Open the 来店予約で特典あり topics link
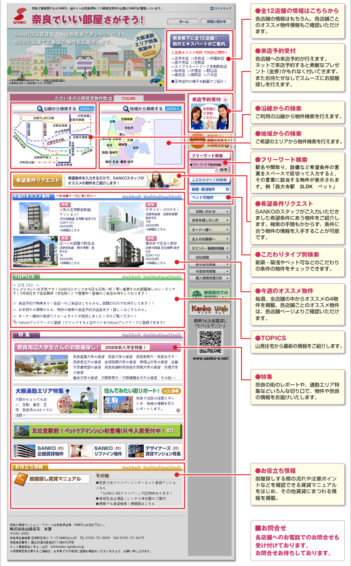 [x=85, y=303]
